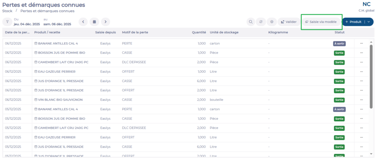Sort by Motif de la perte column

pos(135,32)
